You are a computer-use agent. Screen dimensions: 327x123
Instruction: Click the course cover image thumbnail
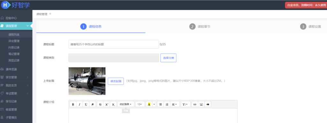tap(87, 81)
